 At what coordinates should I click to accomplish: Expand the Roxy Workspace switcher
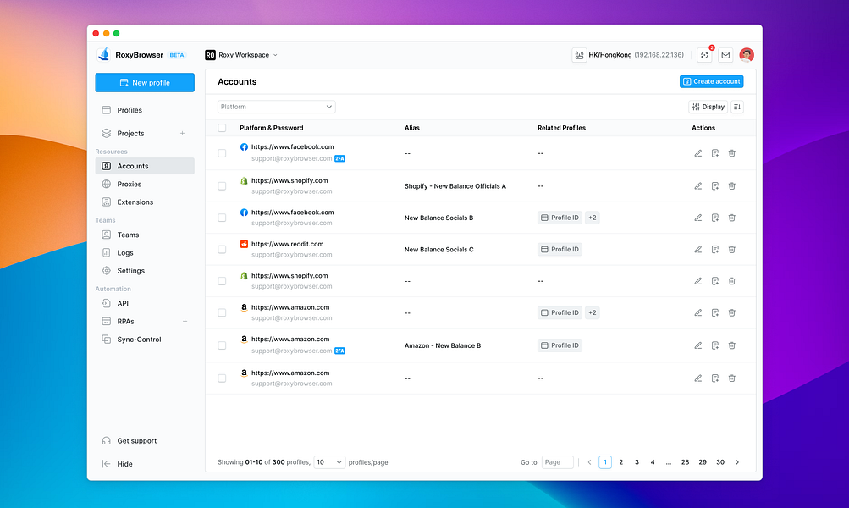pos(241,55)
